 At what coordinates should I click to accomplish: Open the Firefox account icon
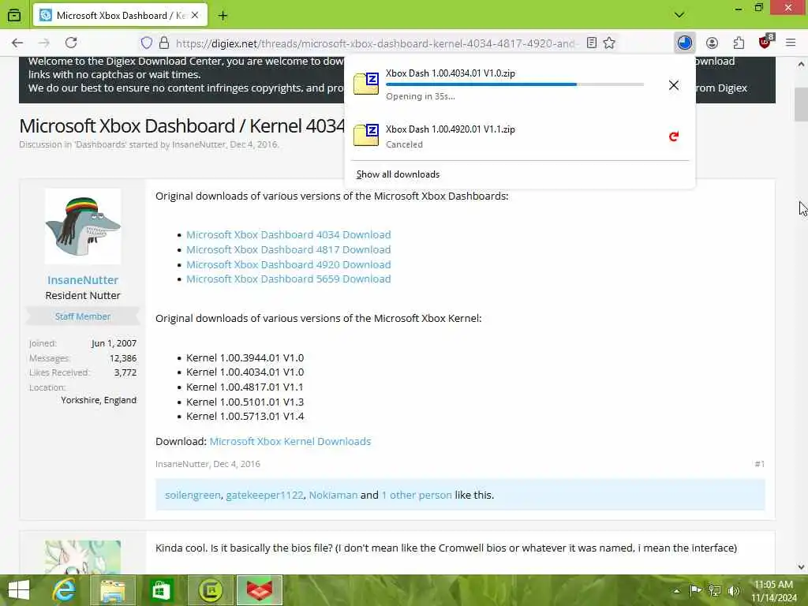coord(712,43)
